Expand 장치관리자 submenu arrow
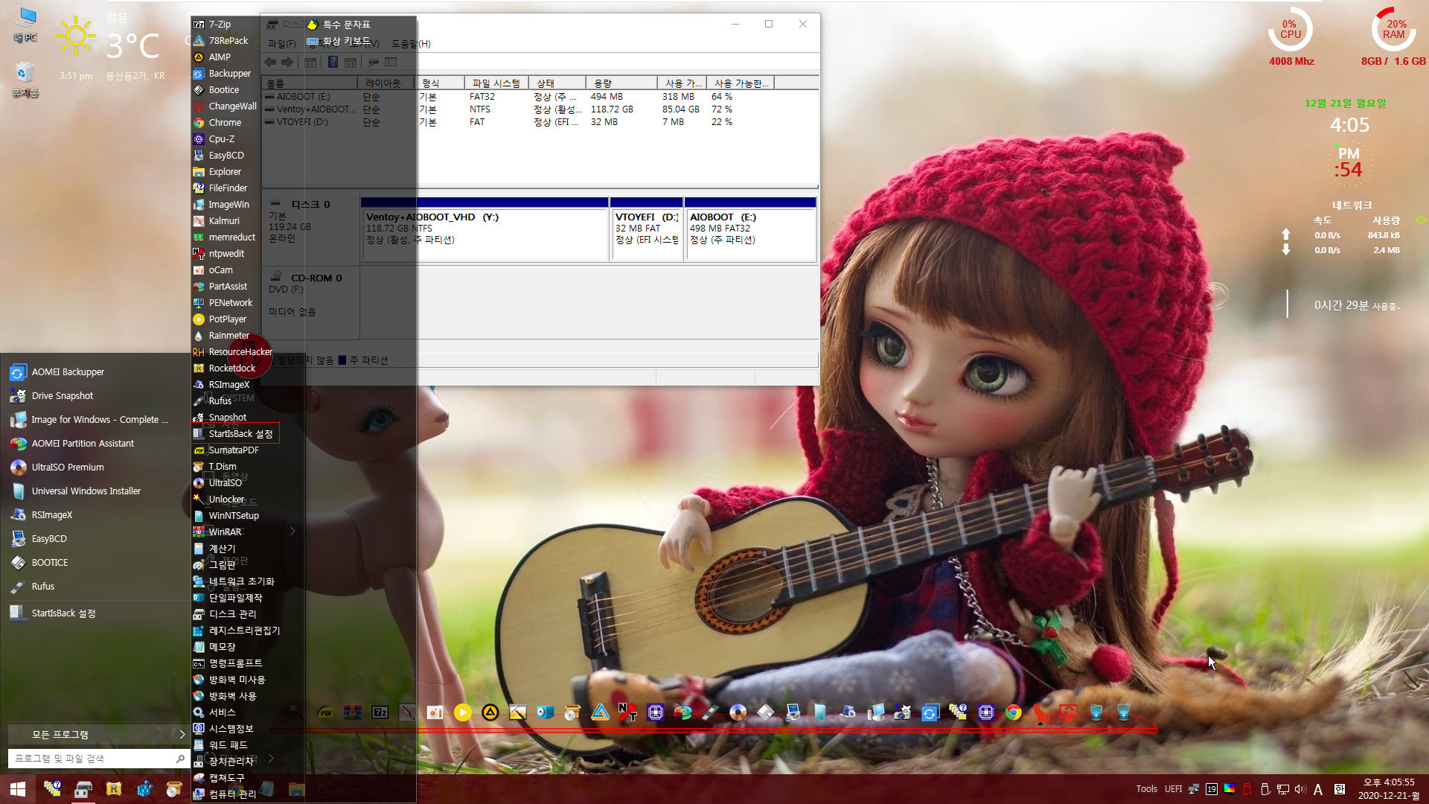Viewport: 1429px width, 804px height. click(x=272, y=759)
